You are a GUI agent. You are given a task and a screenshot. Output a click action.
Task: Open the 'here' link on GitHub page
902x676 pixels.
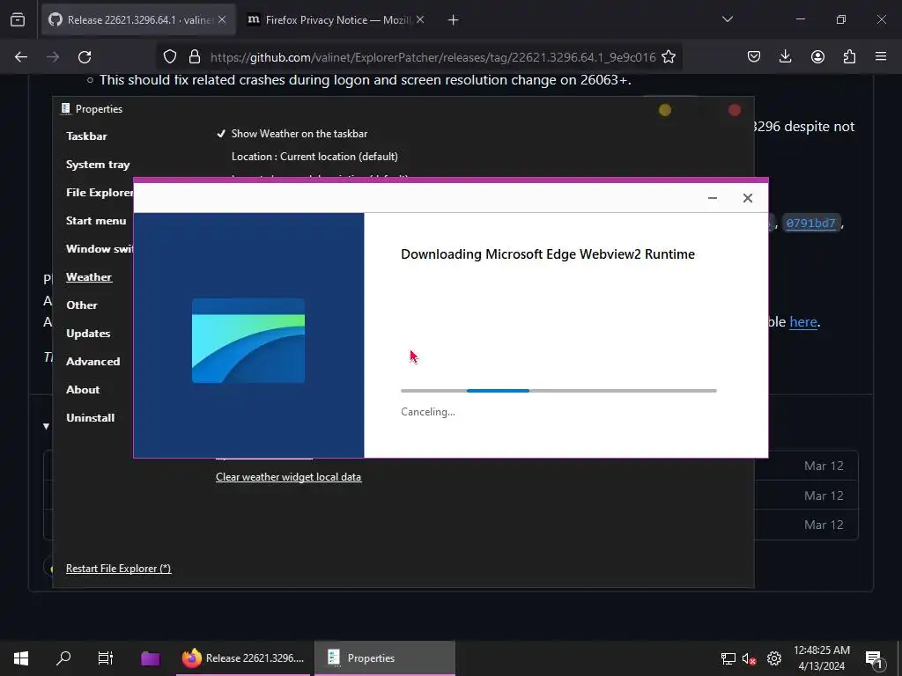tap(803, 322)
